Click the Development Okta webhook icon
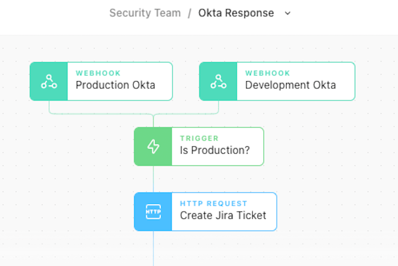The height and width of the screenshot is (266, 398). coord(218,81)
